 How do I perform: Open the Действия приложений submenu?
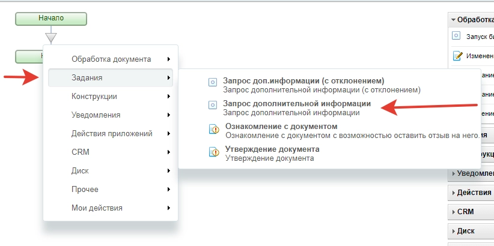coord(111,133)
